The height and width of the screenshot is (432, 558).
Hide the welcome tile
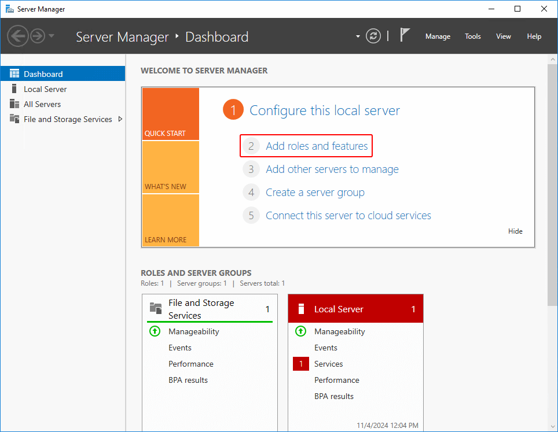[515, 231]
